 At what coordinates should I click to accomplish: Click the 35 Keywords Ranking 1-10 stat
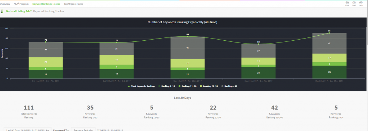(90, 112)
